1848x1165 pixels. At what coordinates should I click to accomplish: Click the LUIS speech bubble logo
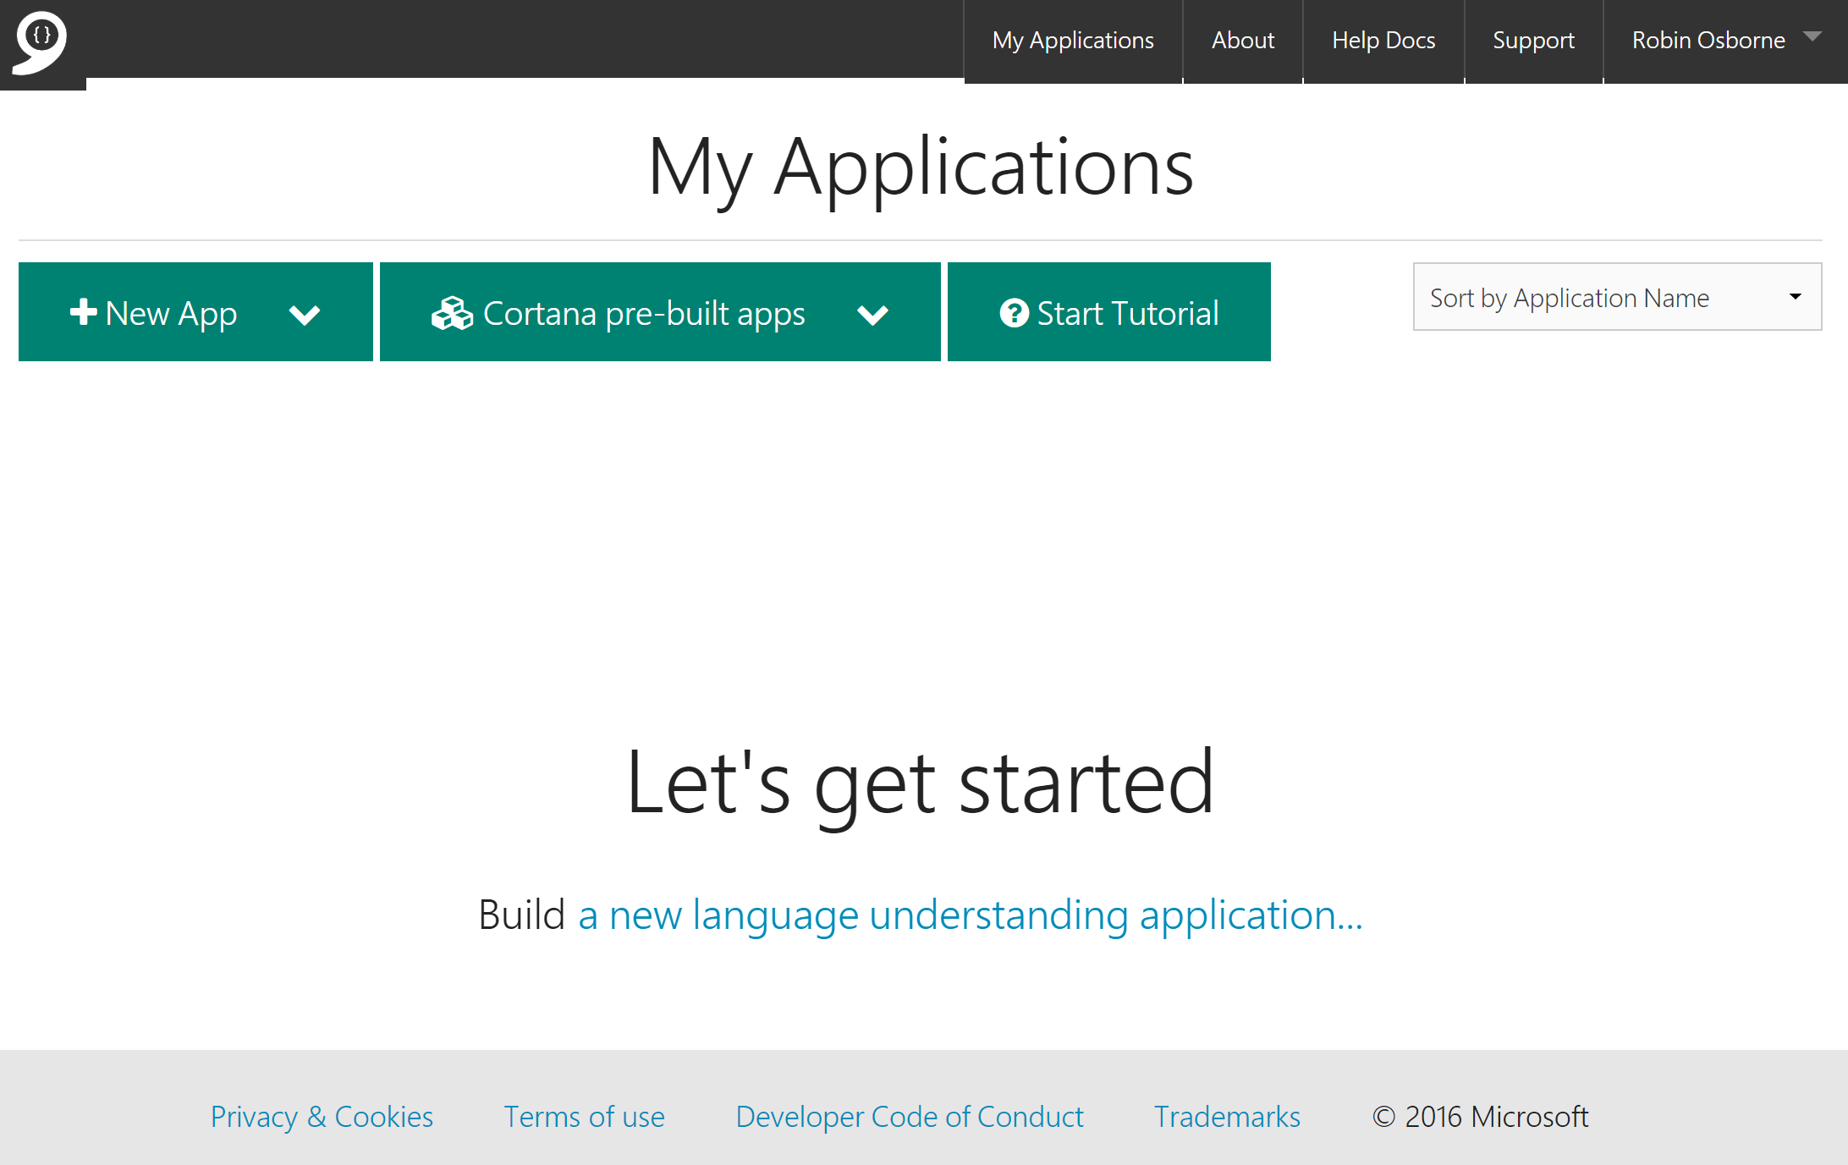click(40, 41)
